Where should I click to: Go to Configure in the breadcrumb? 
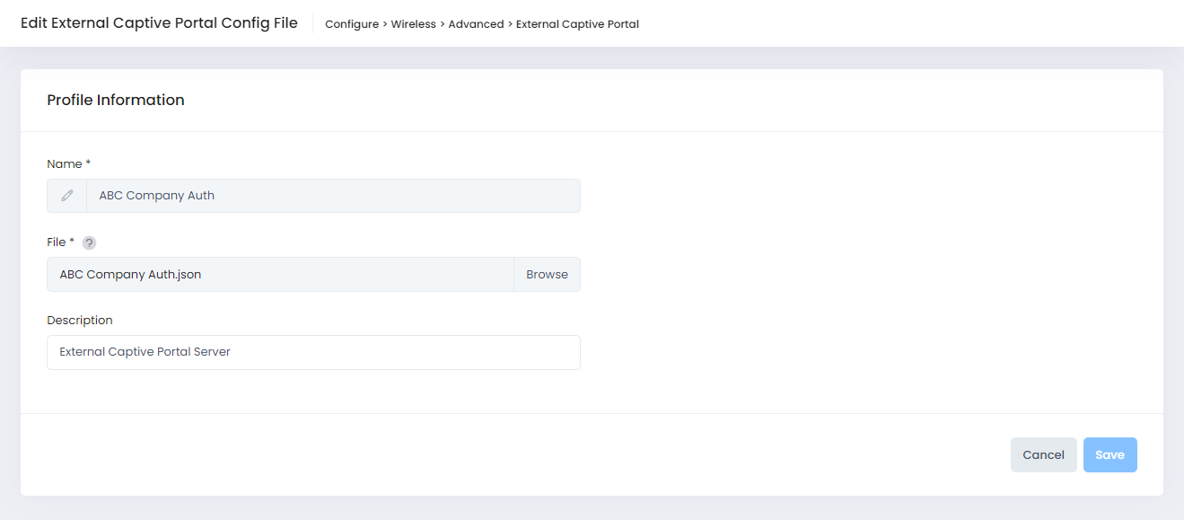(x=351, y=24)
